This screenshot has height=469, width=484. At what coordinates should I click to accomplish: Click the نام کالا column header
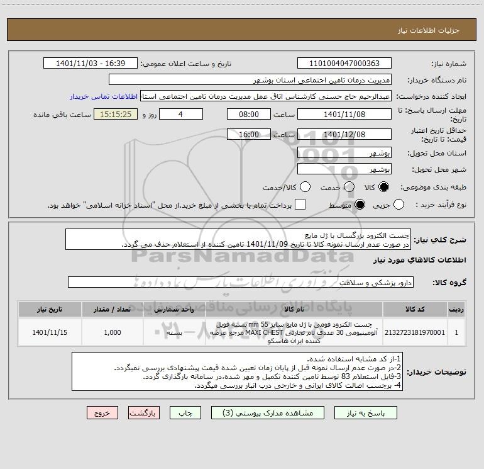point(294,309)
